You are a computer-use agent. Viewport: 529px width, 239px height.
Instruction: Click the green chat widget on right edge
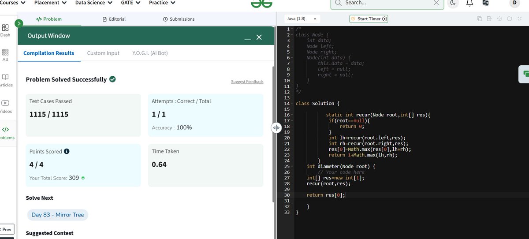(x=524, y=74)
